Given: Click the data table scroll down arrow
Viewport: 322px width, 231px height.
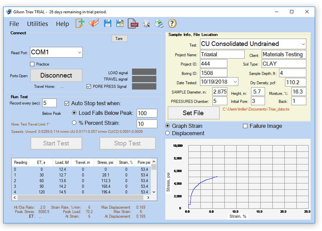Looking at the screenshot, I should (x=154, y=192).
